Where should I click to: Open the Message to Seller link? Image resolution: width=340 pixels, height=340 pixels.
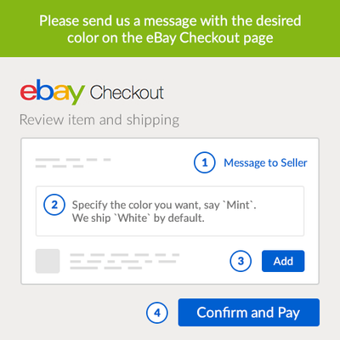click(x=265, y=163)
